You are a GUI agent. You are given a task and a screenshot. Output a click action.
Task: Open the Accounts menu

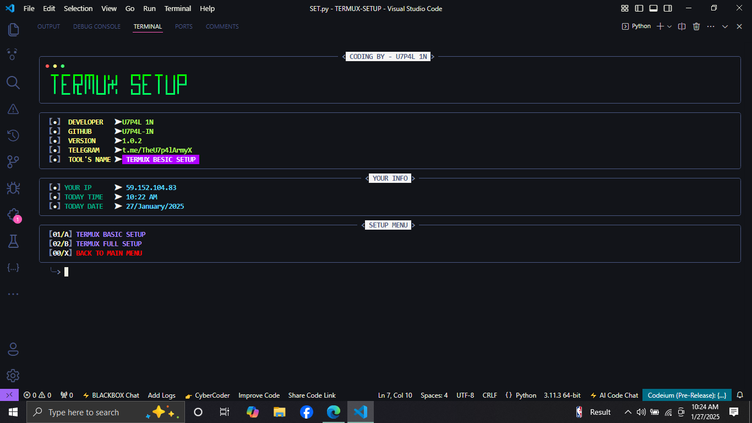coord(13,349)
